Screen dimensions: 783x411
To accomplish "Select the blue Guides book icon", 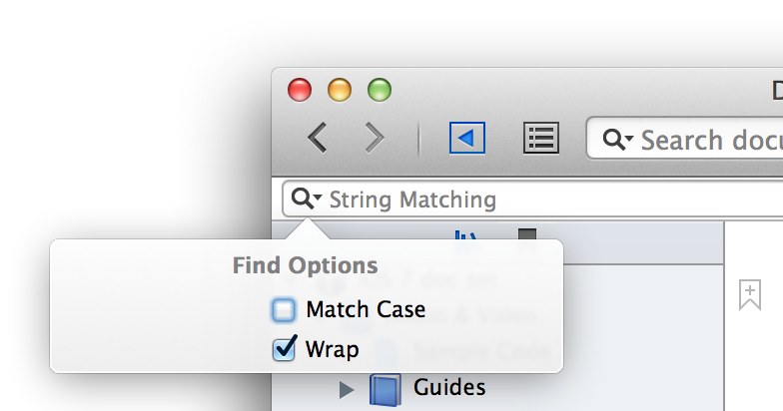I will [386, 389].
